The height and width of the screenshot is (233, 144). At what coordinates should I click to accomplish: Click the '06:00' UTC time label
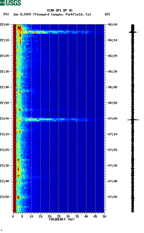[113, 24]
